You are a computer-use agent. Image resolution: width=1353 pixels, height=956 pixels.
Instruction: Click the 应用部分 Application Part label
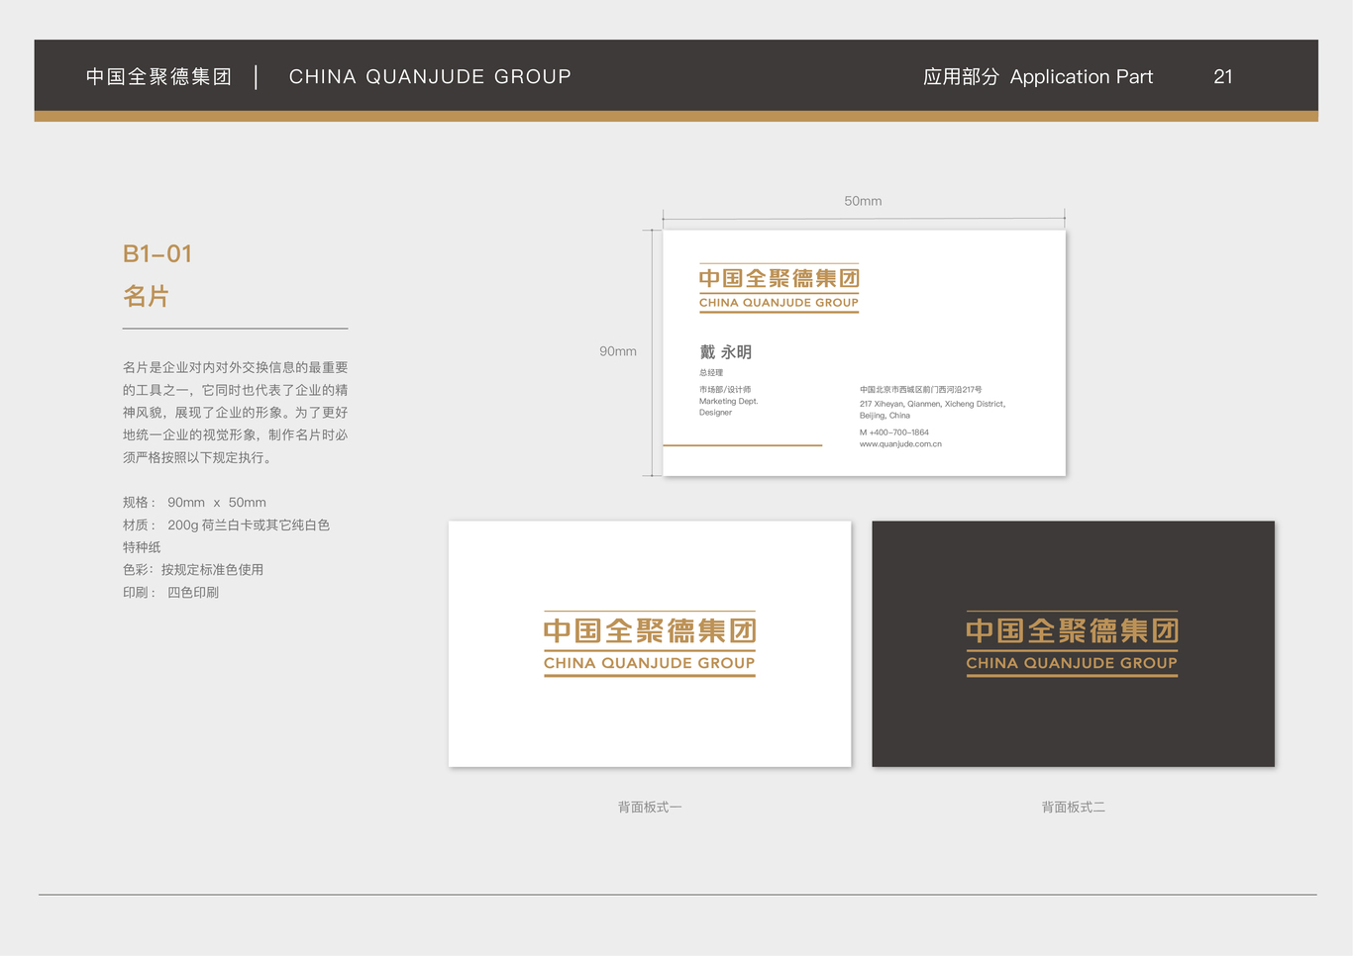(1038, 76)
